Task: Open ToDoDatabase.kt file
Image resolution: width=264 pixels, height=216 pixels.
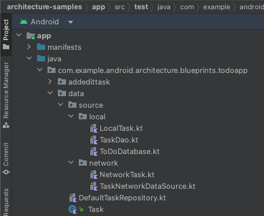Action: click(x=130, y=152)
